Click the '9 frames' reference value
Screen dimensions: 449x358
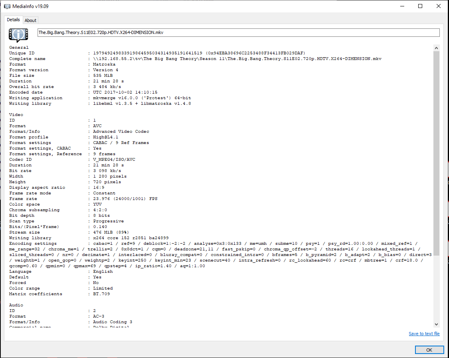[104, 154]
